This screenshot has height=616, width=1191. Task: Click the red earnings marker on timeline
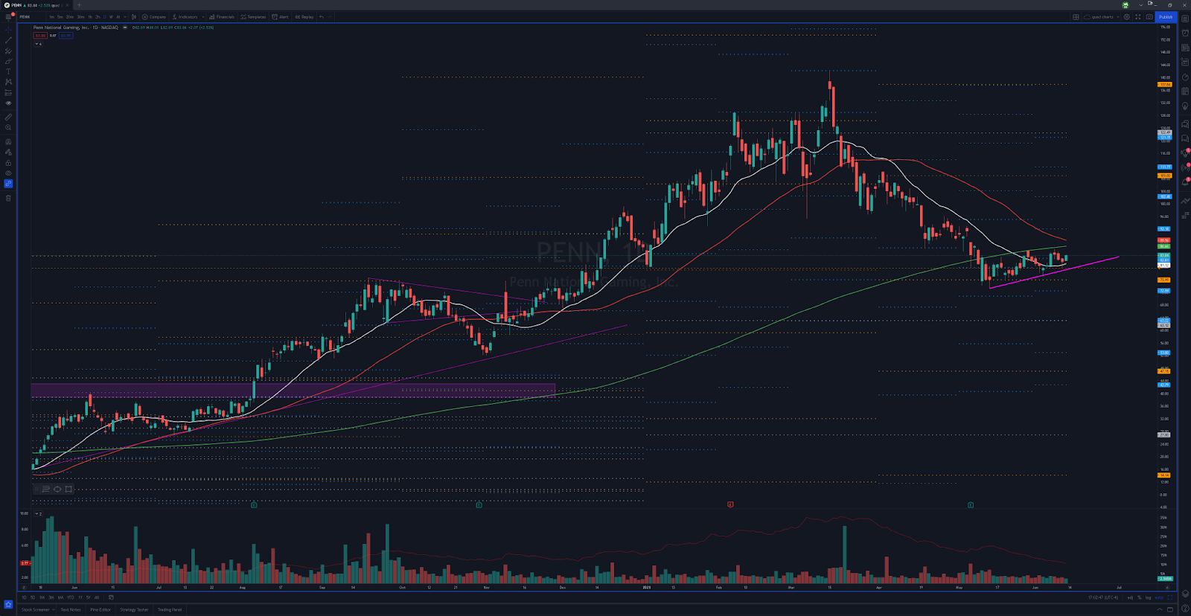[730, 504]
